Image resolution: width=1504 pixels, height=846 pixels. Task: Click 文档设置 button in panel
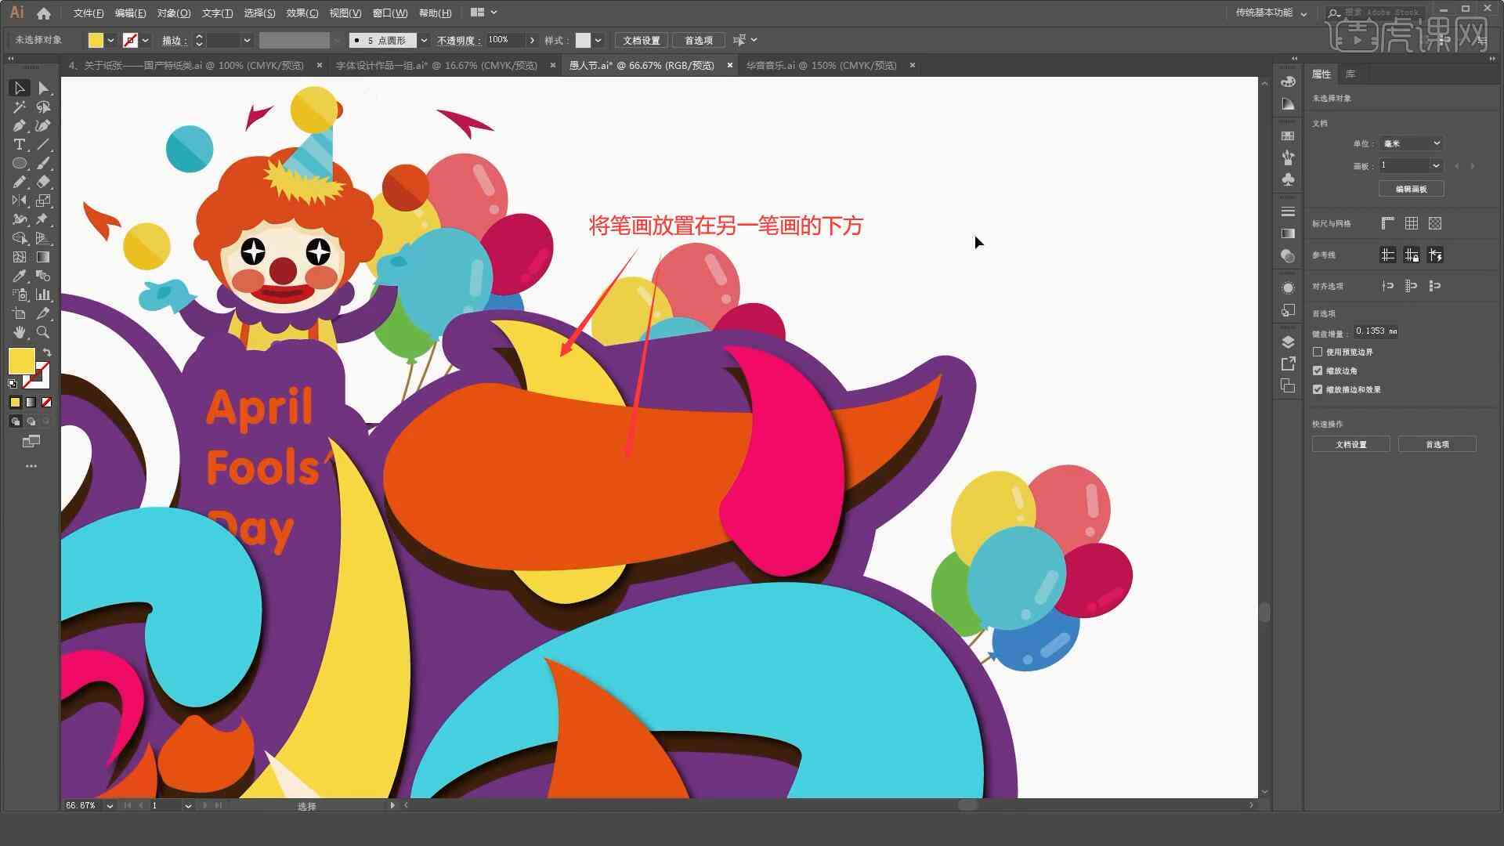[1351, 443]
